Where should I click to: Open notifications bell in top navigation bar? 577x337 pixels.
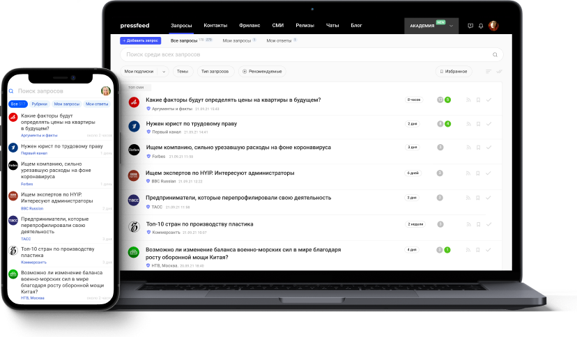482,26
